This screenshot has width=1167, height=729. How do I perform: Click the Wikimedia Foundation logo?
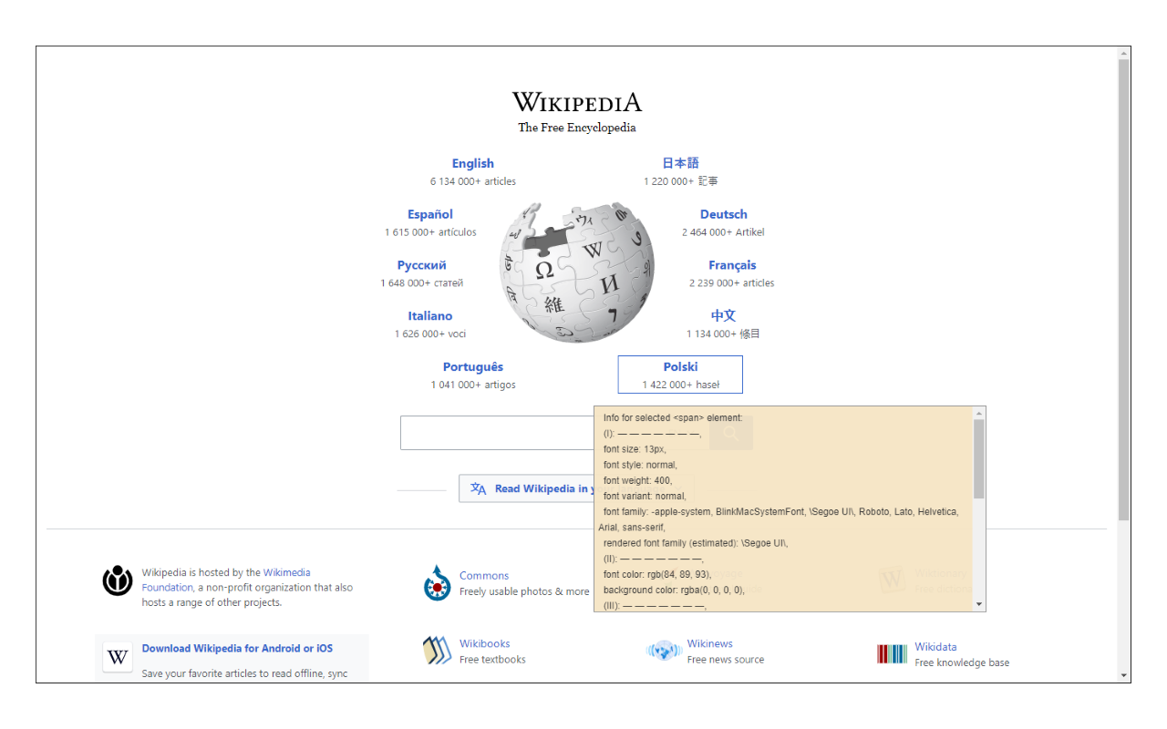[x=118, y=580]
